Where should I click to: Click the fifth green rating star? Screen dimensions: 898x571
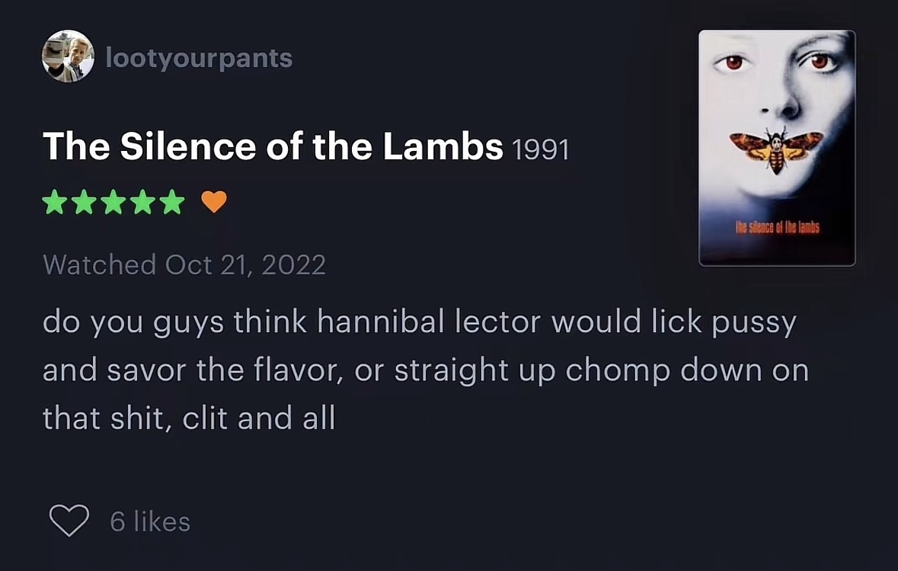[173, 202]
